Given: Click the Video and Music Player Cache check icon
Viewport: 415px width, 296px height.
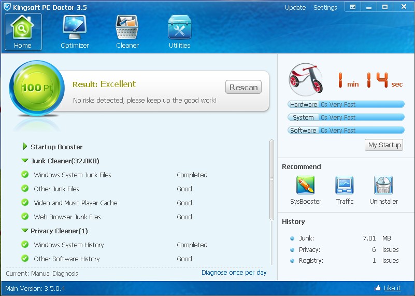Looking at the screenshot, I should tap(25, 203).
